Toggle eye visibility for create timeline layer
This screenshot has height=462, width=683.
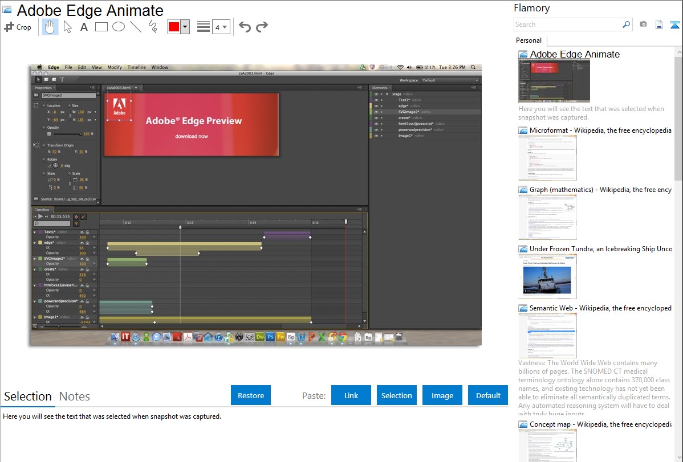click(x=82, y=269)
